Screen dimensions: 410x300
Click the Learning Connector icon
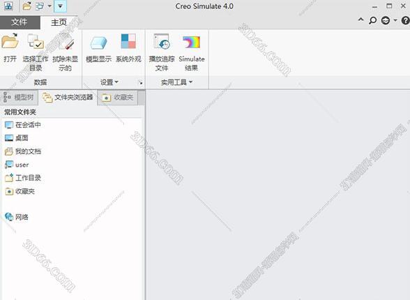(x=386, y=20)
